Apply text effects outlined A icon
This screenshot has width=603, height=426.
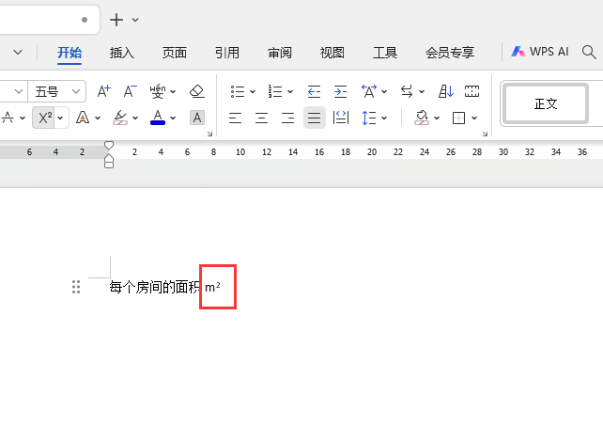tap(83, 118)
